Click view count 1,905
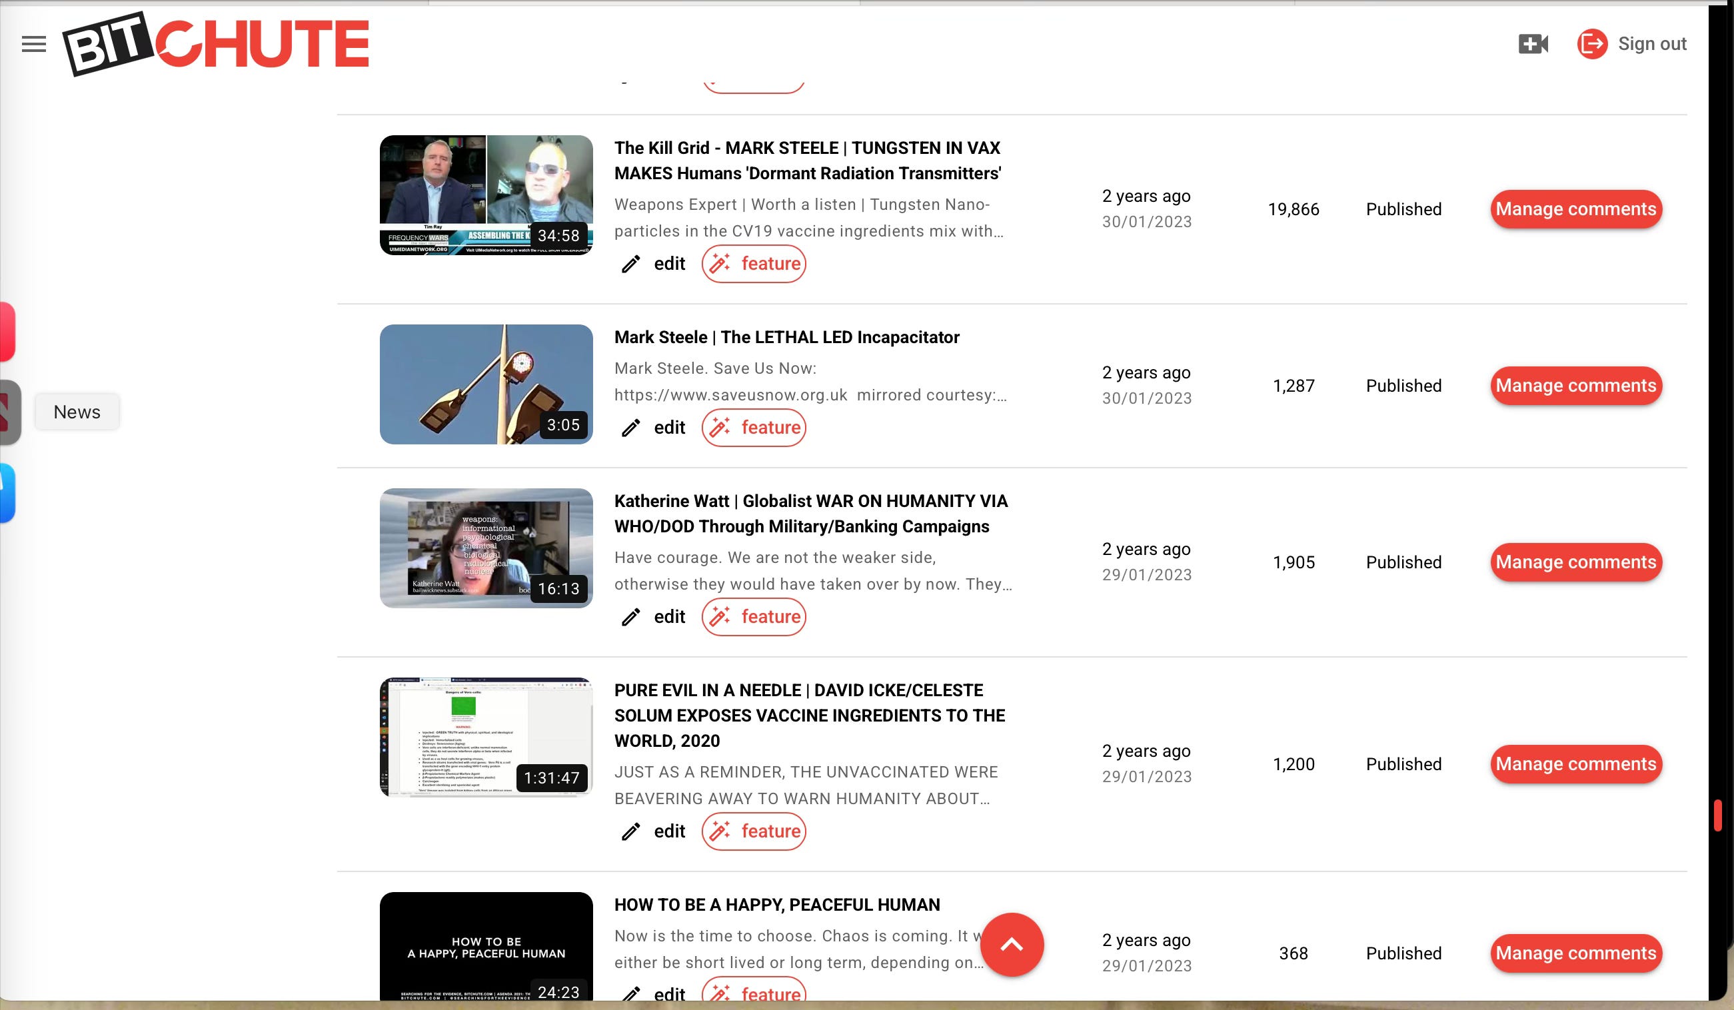This screenshot has width=1734, height=1010. point(1294,562)
